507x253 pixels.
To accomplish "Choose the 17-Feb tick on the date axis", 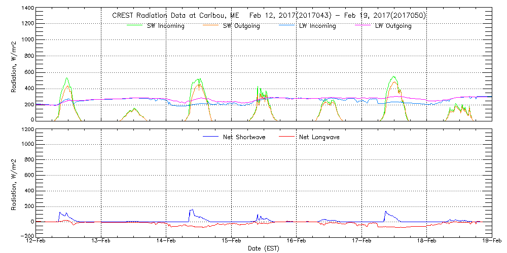I will pos(361,241).
